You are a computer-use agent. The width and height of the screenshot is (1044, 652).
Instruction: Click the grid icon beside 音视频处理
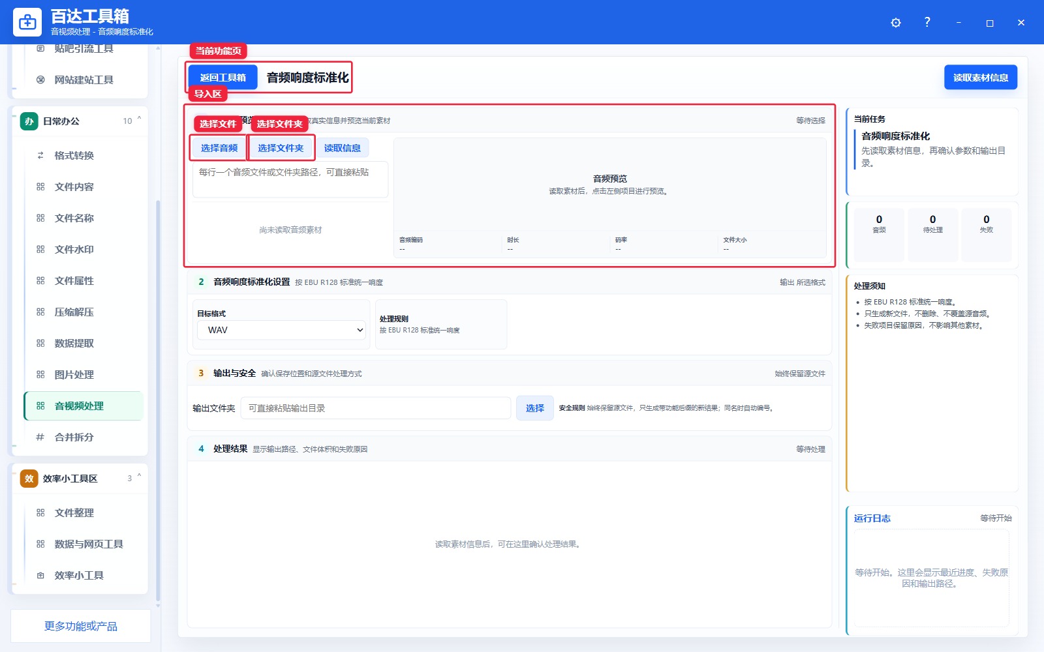click(x=40, y=406)
